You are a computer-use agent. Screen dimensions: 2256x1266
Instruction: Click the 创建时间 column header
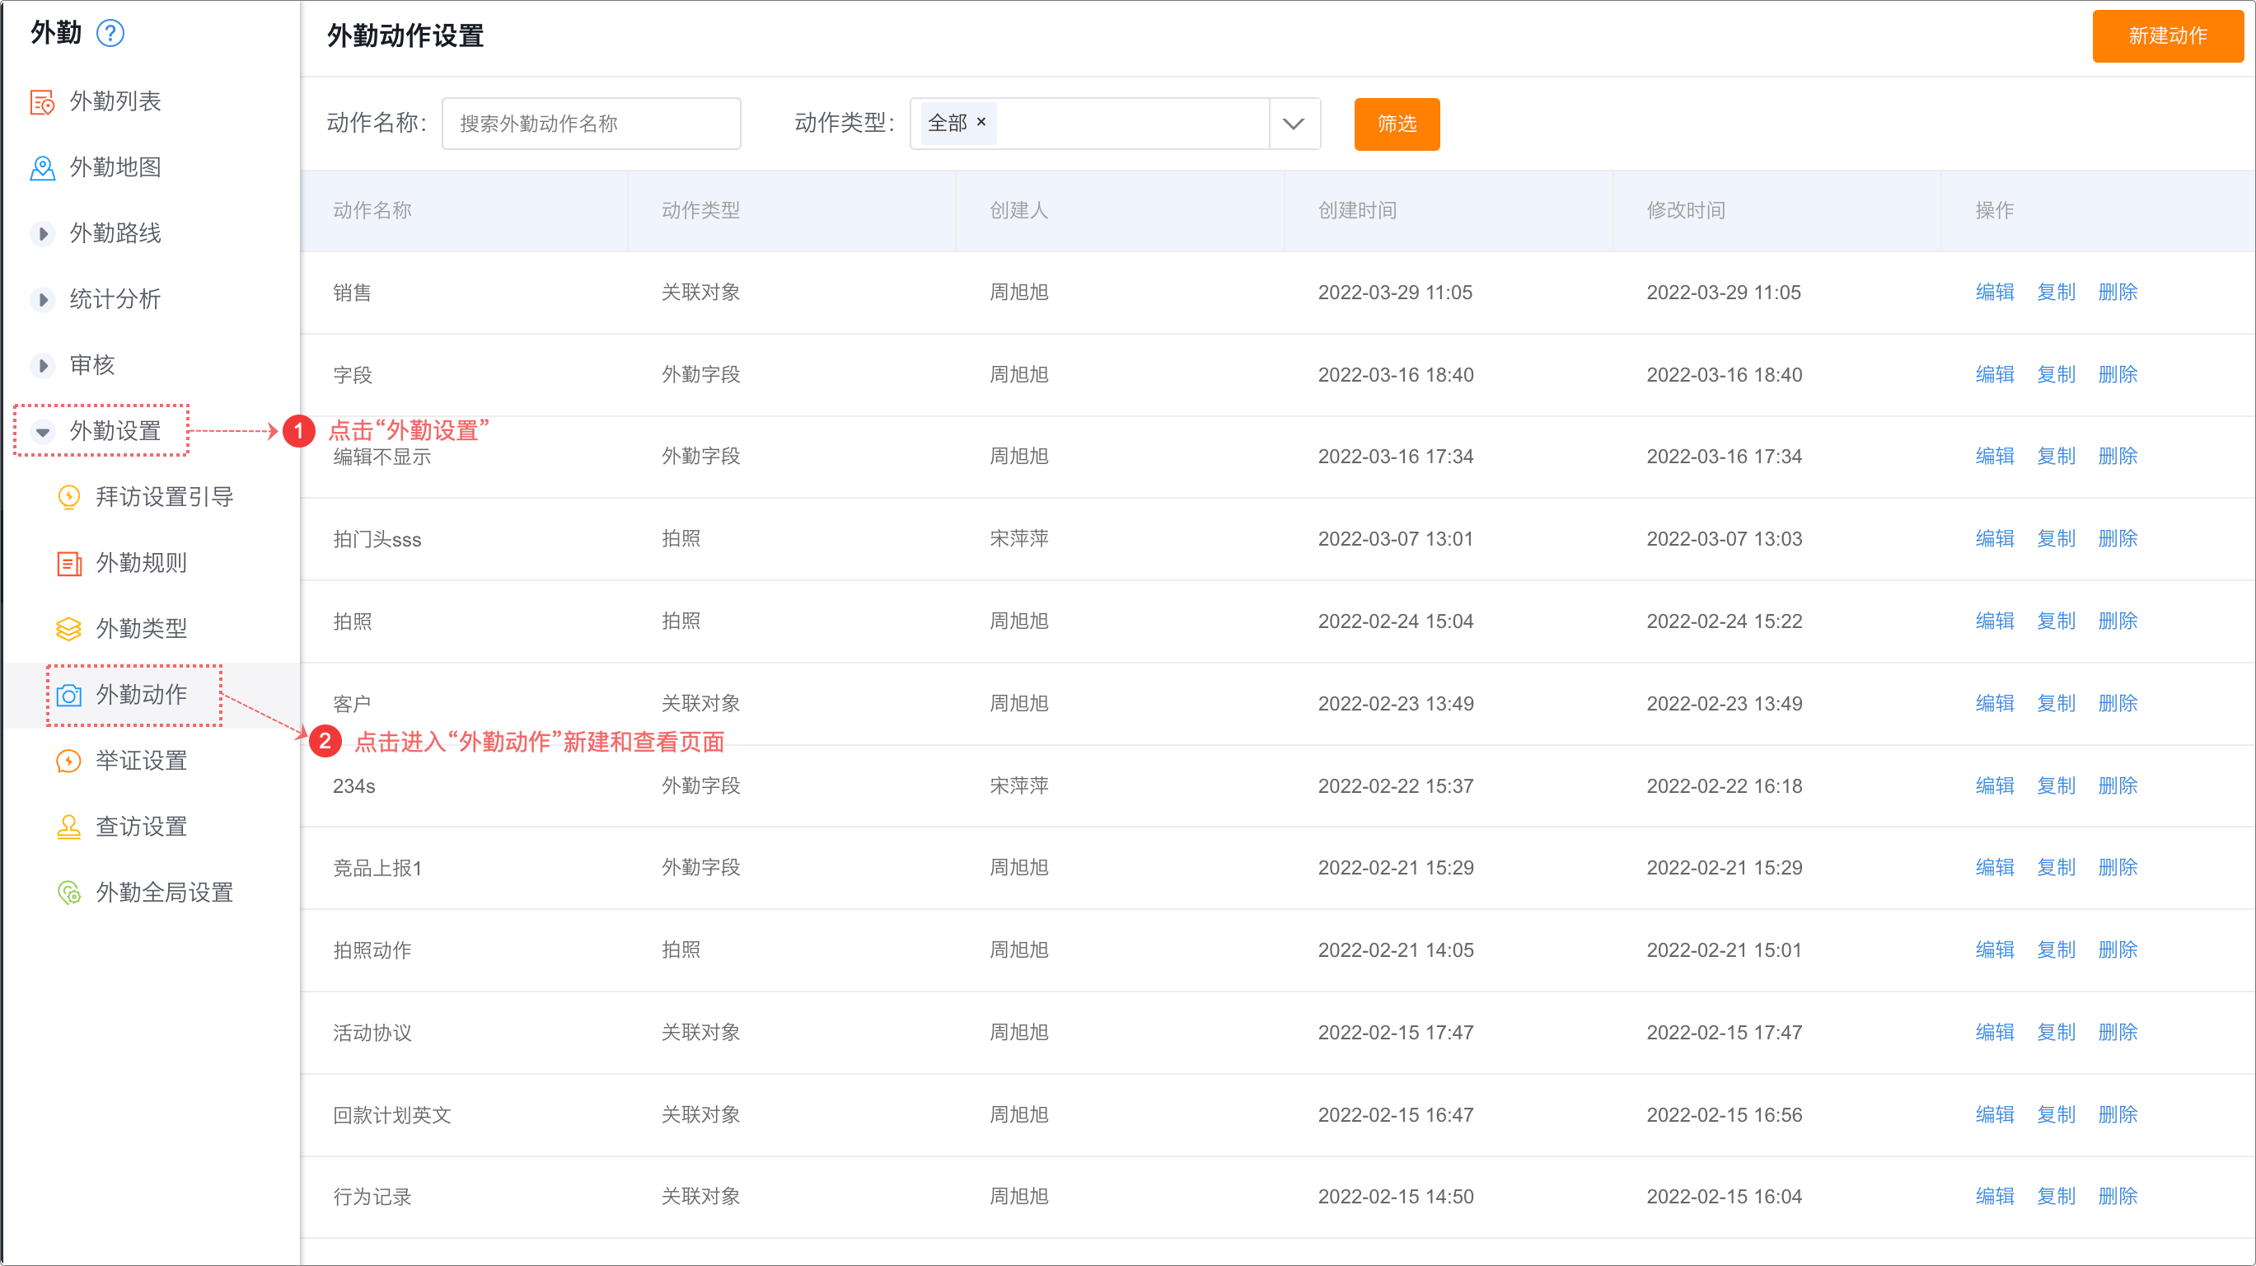point(1357,210)
